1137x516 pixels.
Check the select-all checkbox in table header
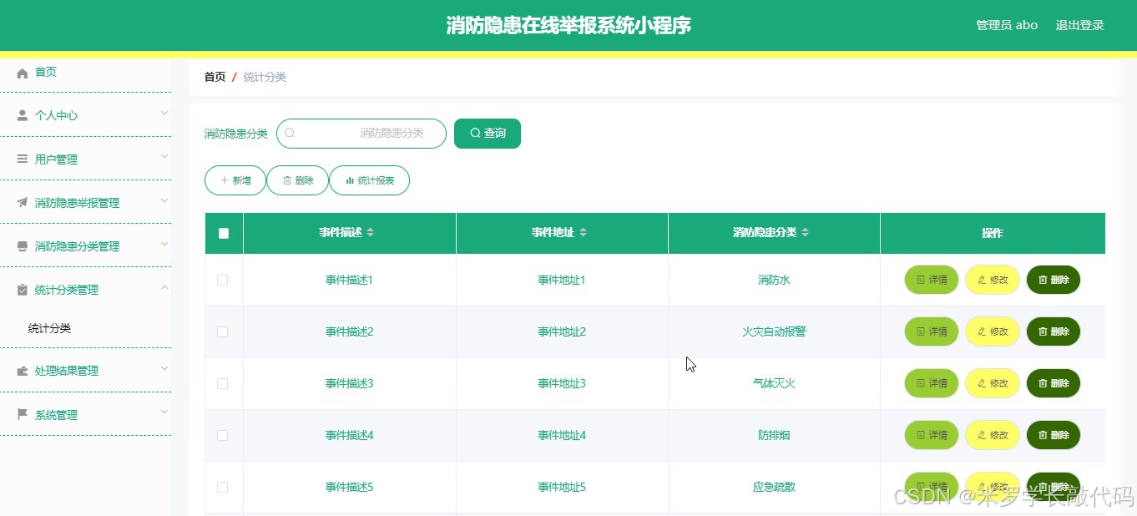point(223,233)
